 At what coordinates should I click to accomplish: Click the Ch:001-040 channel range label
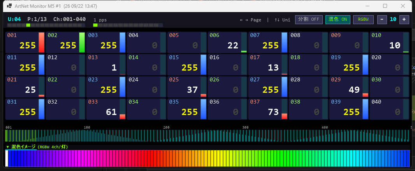point(69,19)
